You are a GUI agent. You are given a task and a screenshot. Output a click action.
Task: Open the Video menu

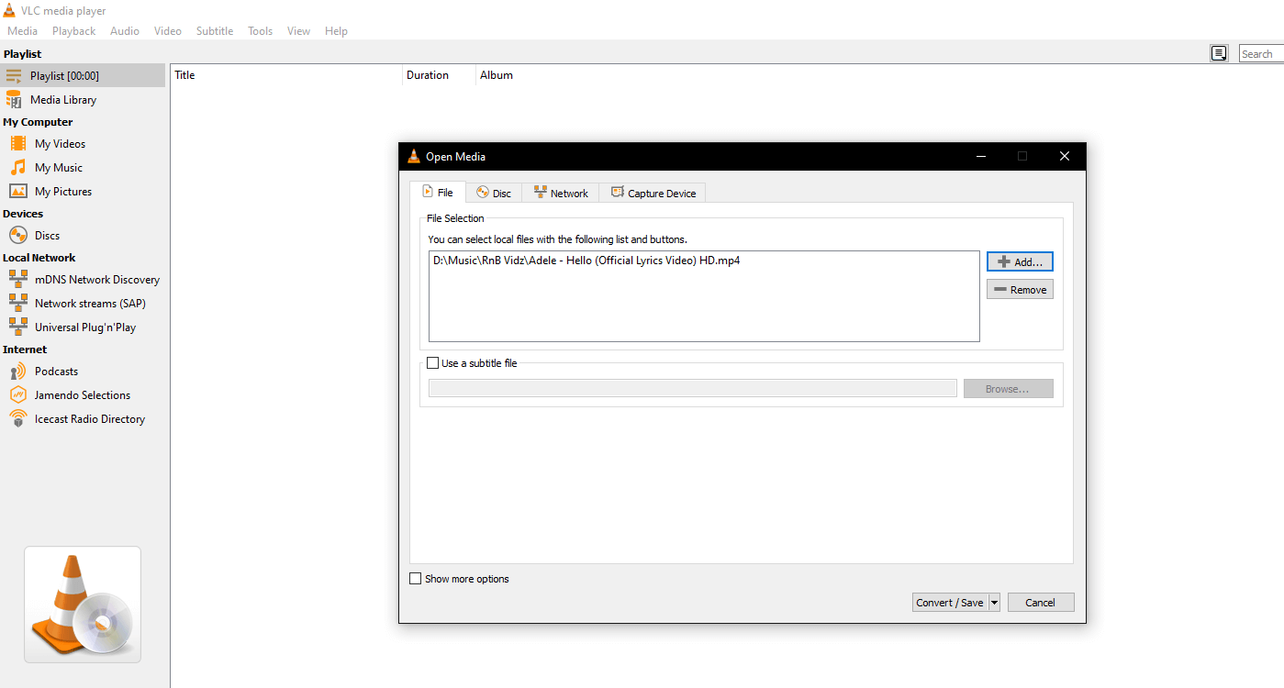click(168, 31)
